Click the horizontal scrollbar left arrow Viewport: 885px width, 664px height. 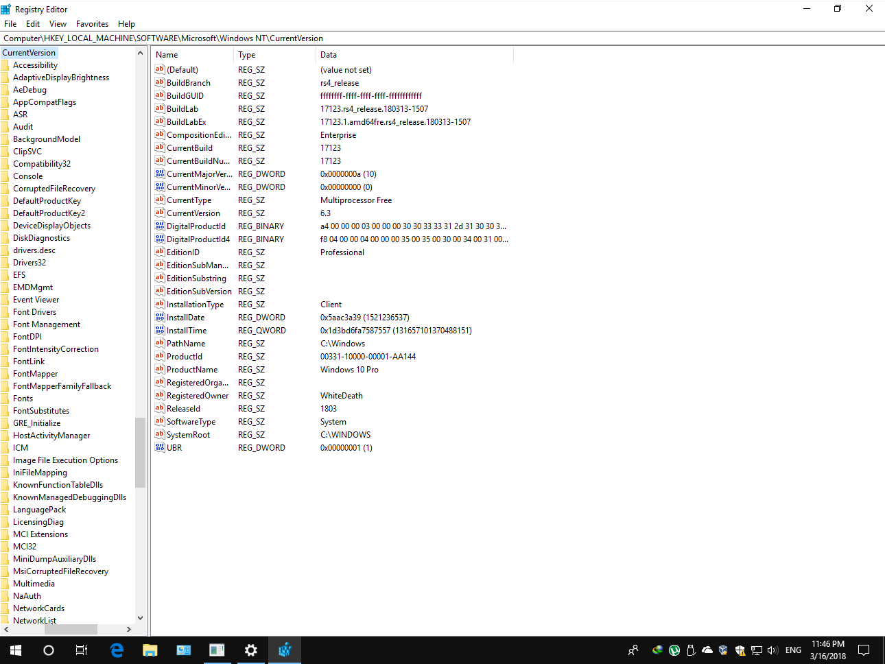6,629
